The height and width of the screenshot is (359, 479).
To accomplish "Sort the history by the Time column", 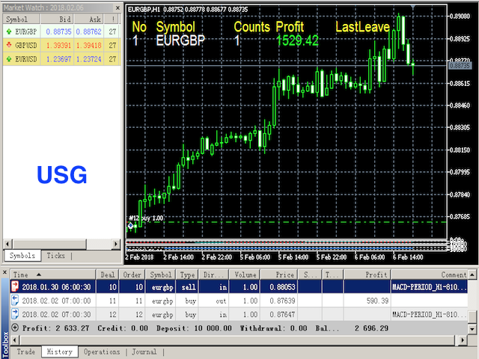I will point(53,274).
